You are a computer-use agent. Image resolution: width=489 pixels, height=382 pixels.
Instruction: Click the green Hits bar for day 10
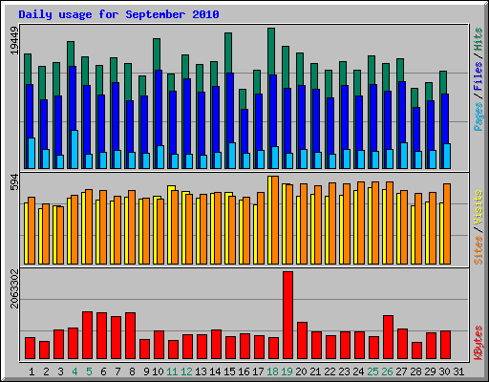click(157, 54)
